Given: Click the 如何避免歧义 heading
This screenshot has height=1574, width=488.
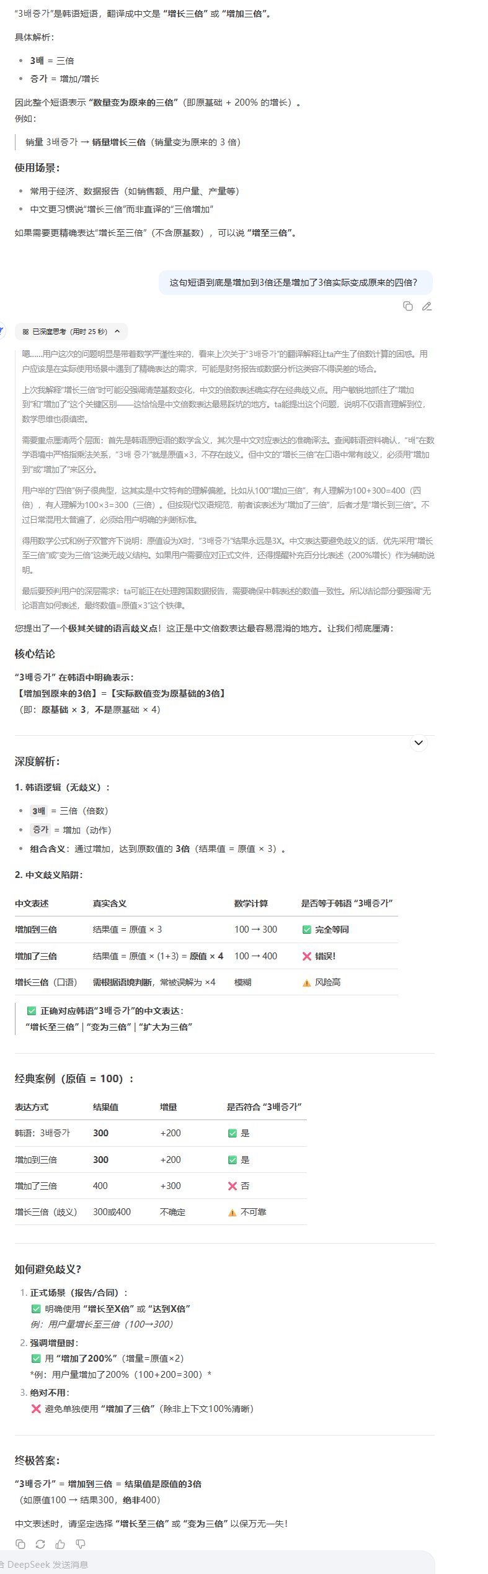Looking at the screenshot, I should coord(48,1269).
